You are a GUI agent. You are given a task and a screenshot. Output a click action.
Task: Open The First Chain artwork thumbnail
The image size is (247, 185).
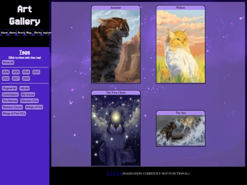(x=116, y=130)
